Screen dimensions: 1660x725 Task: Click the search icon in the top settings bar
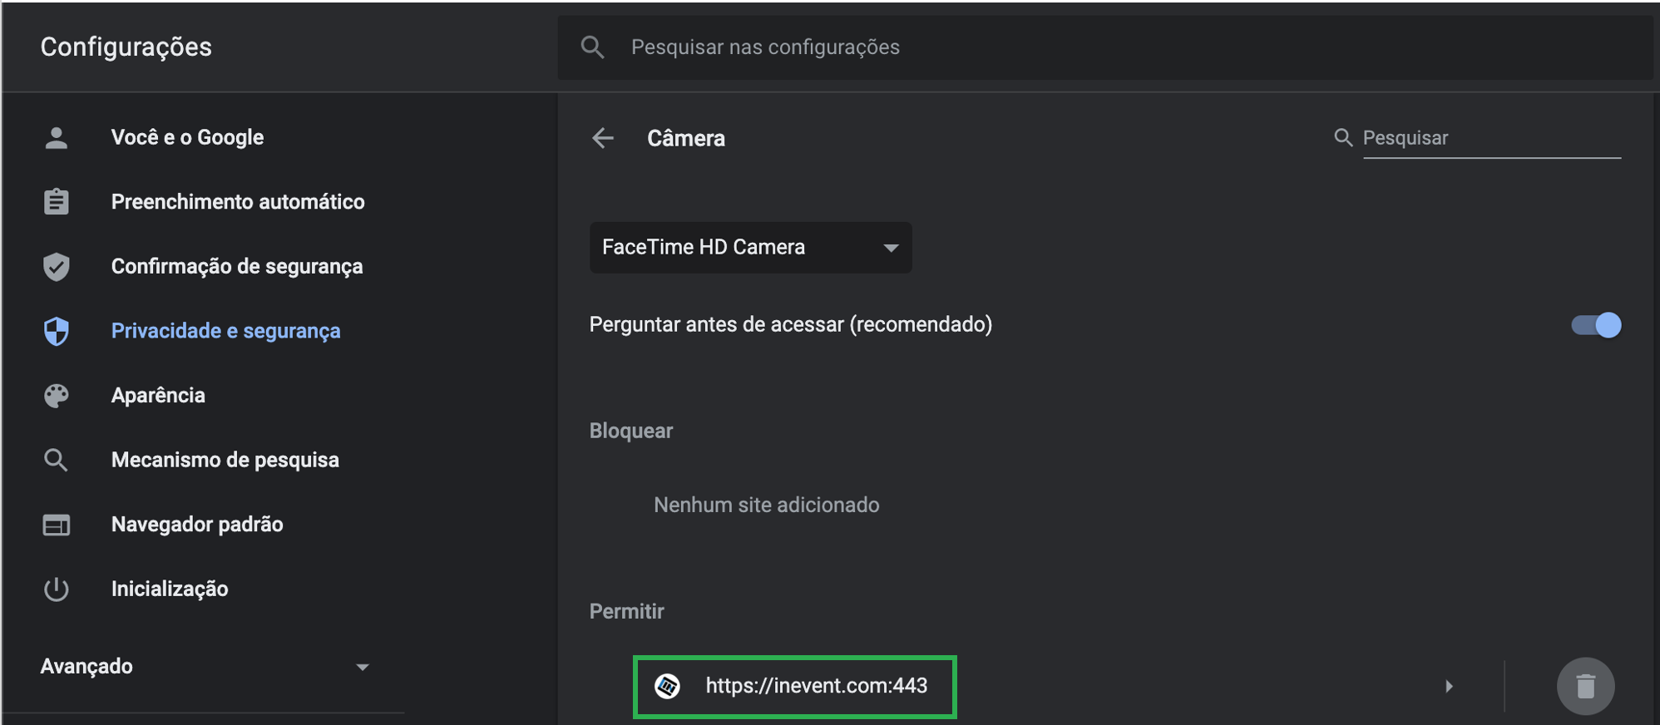pos(592,47)
